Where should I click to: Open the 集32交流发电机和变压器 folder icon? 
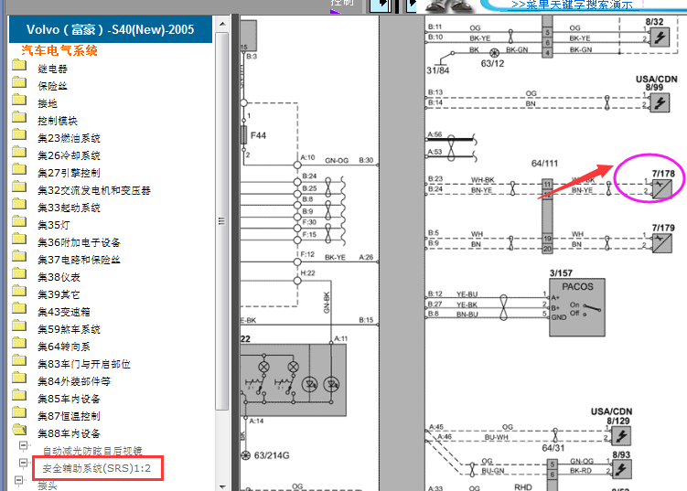click(19, 187)
